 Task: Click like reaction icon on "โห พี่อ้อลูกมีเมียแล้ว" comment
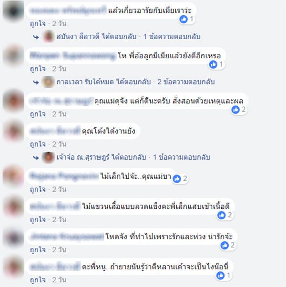[213, 64]
